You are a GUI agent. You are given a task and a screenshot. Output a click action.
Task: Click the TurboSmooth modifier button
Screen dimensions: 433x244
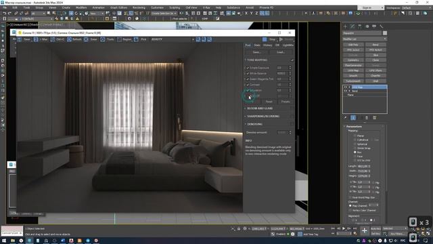(353, 81)
